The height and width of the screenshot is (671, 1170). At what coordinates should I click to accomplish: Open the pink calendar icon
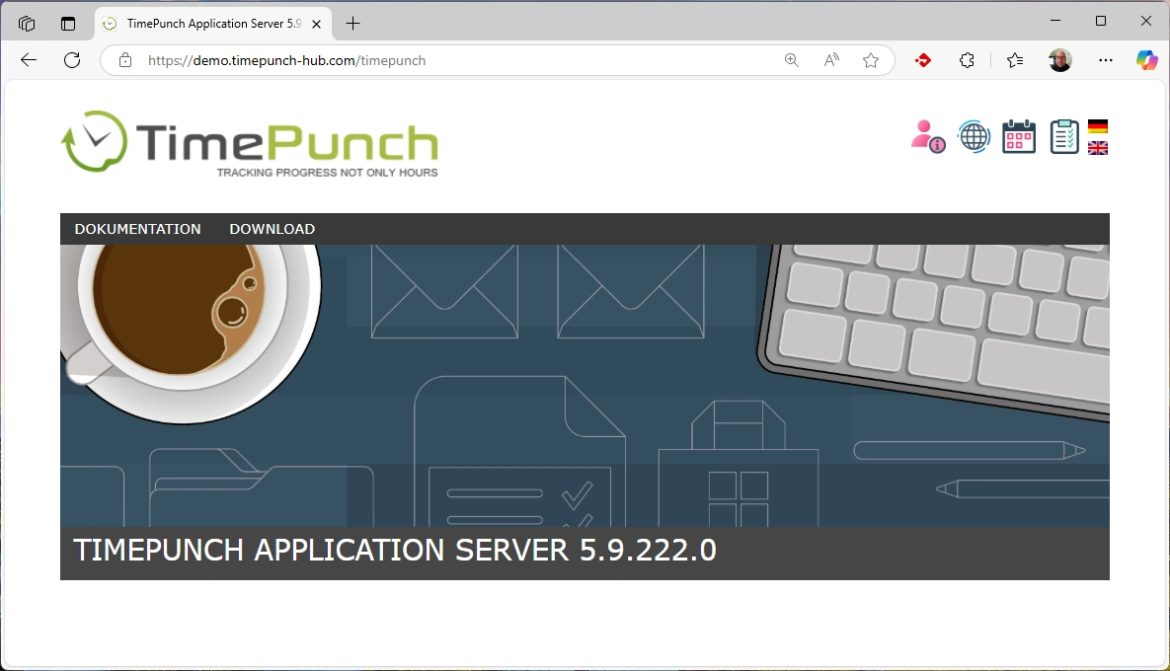(1019, 136)
